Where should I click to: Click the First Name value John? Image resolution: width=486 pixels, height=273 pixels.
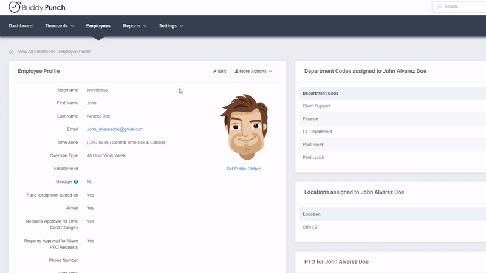92,103
